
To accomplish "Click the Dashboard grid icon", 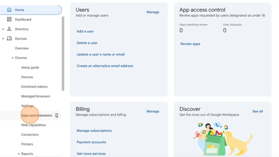I will pyautogui.click(x=9, y=19).
